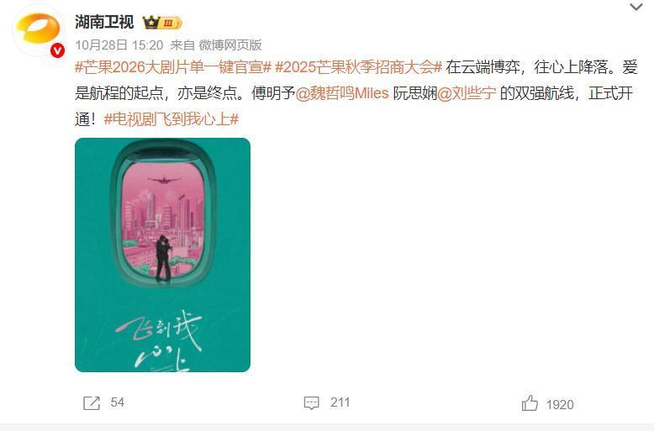Like the post with thumbs-up icon
This screenshot has width=654, height=431.
click(x=530, y=403)
